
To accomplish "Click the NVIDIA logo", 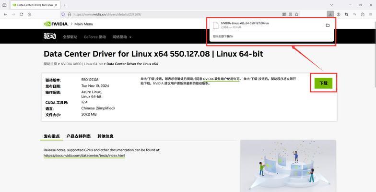I will [x=56, y=24].
